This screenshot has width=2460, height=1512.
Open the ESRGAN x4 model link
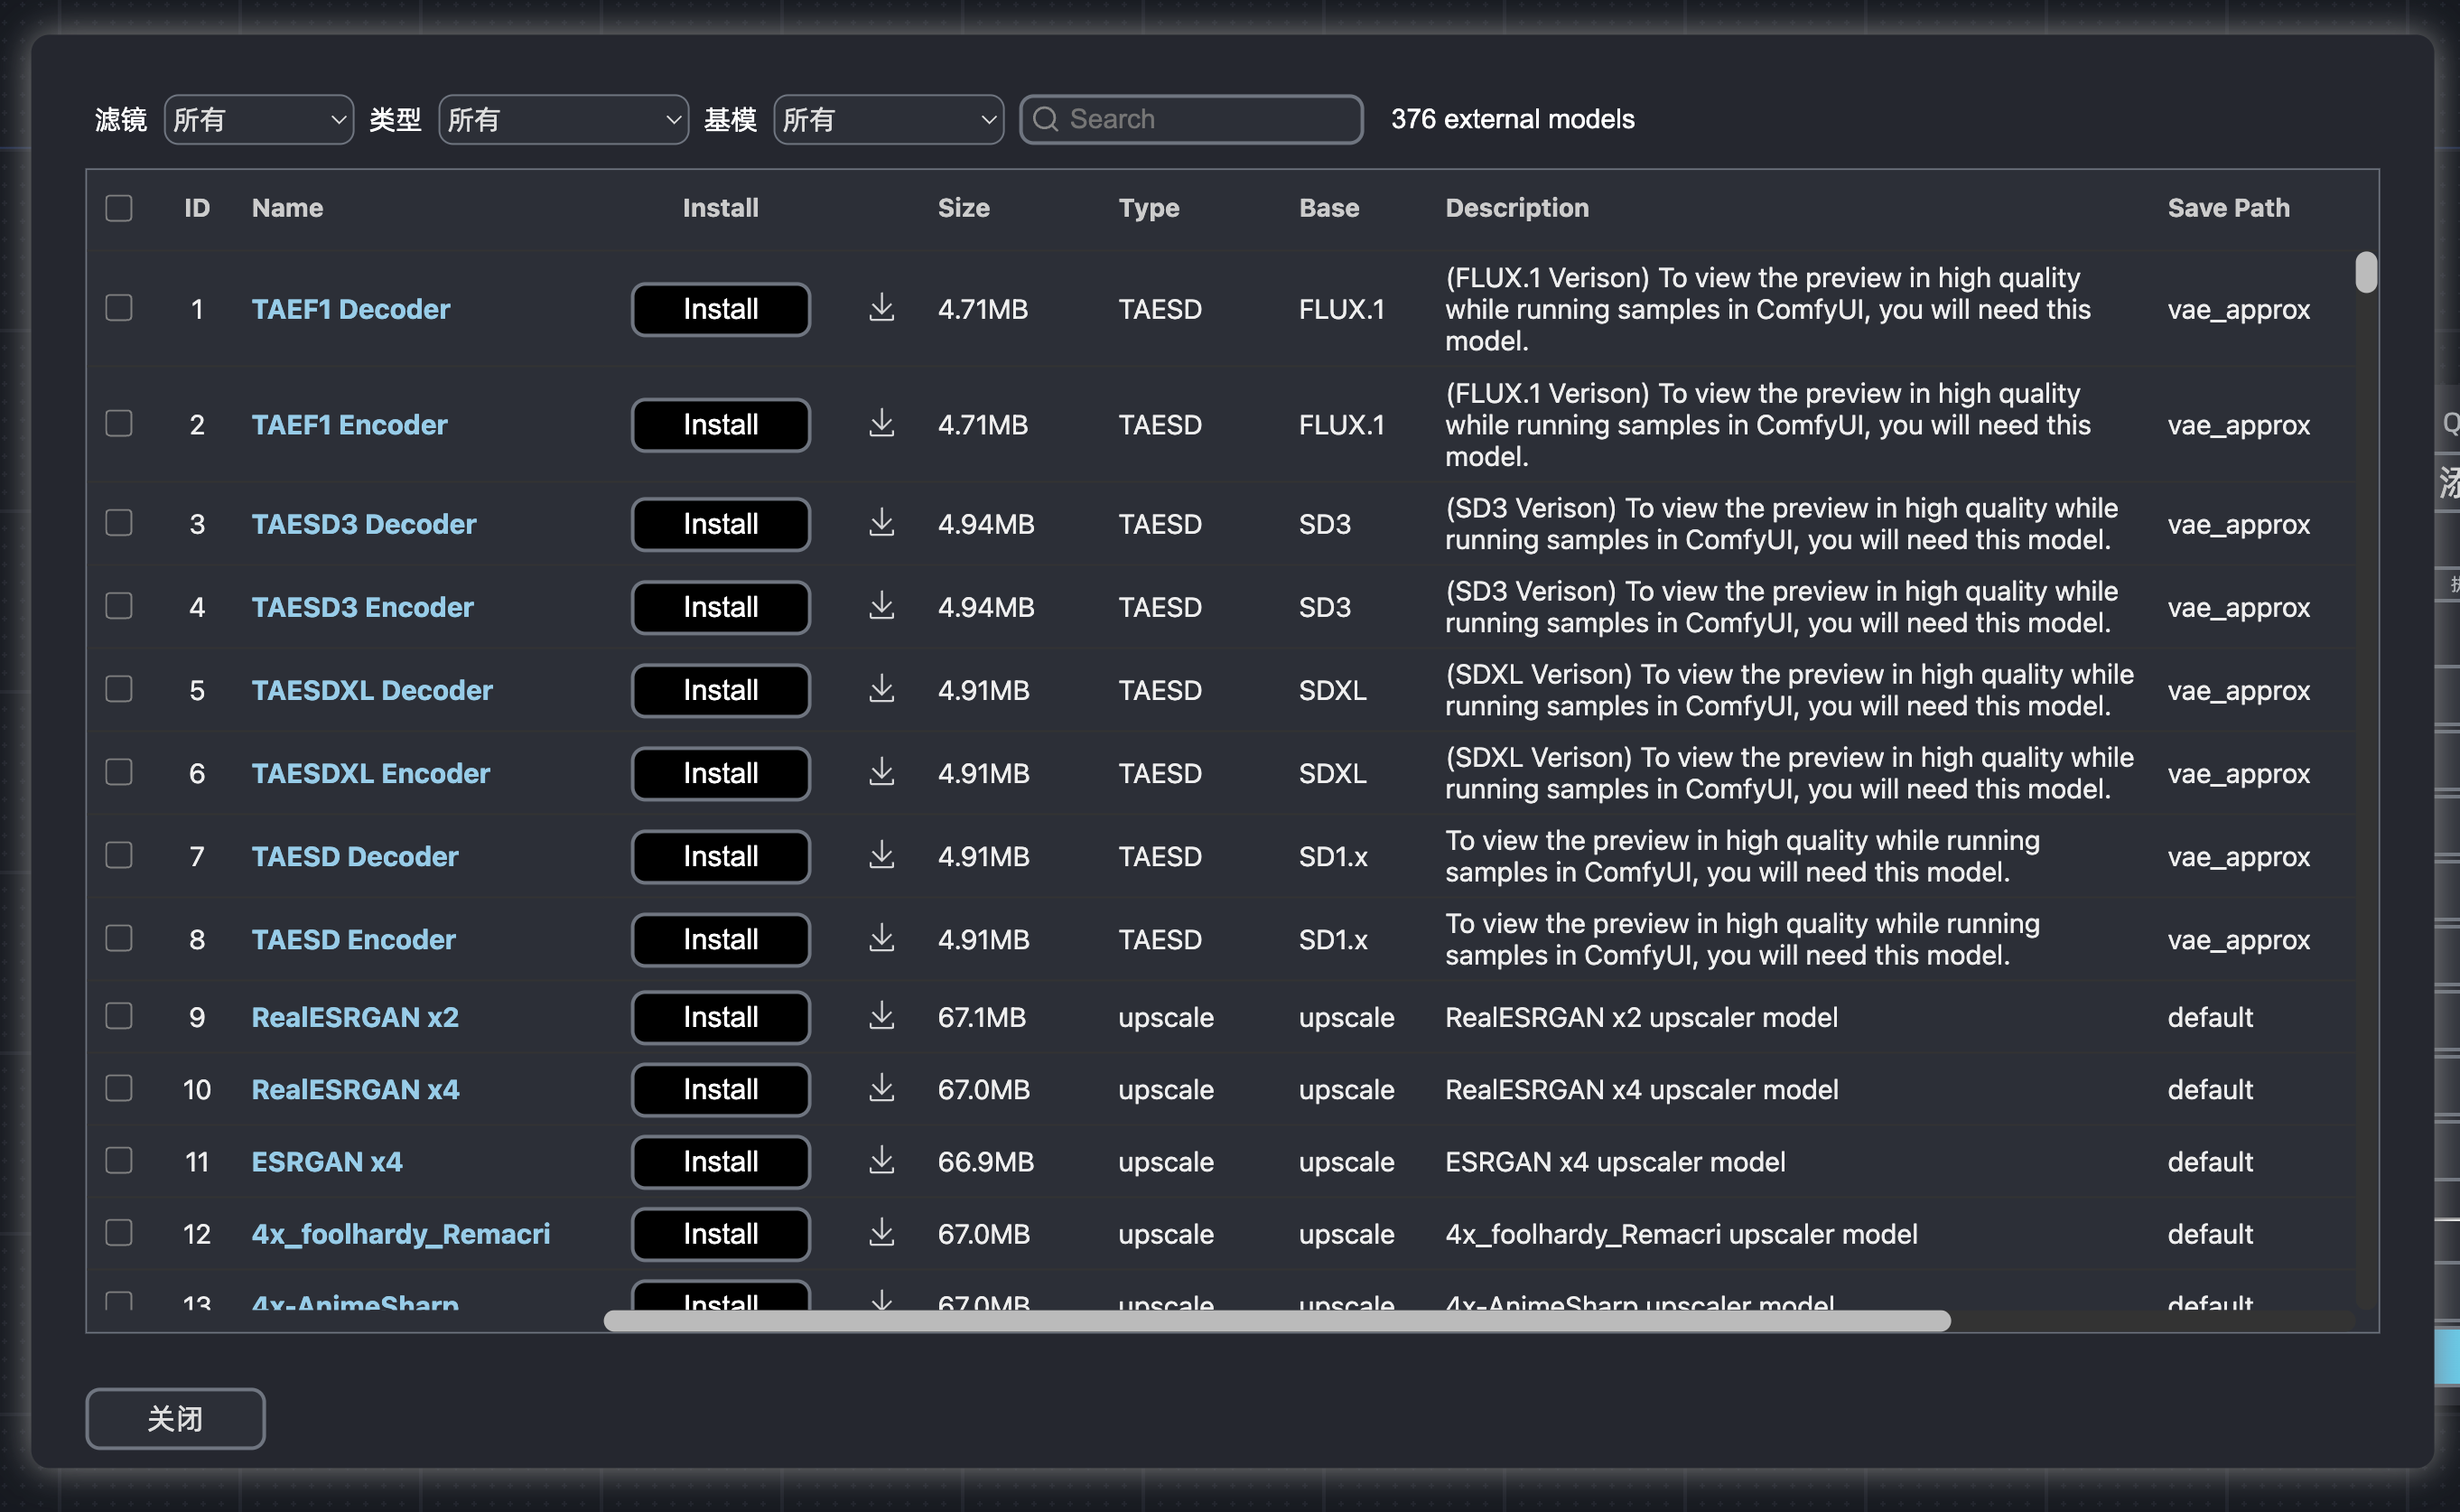[327, 1162]
